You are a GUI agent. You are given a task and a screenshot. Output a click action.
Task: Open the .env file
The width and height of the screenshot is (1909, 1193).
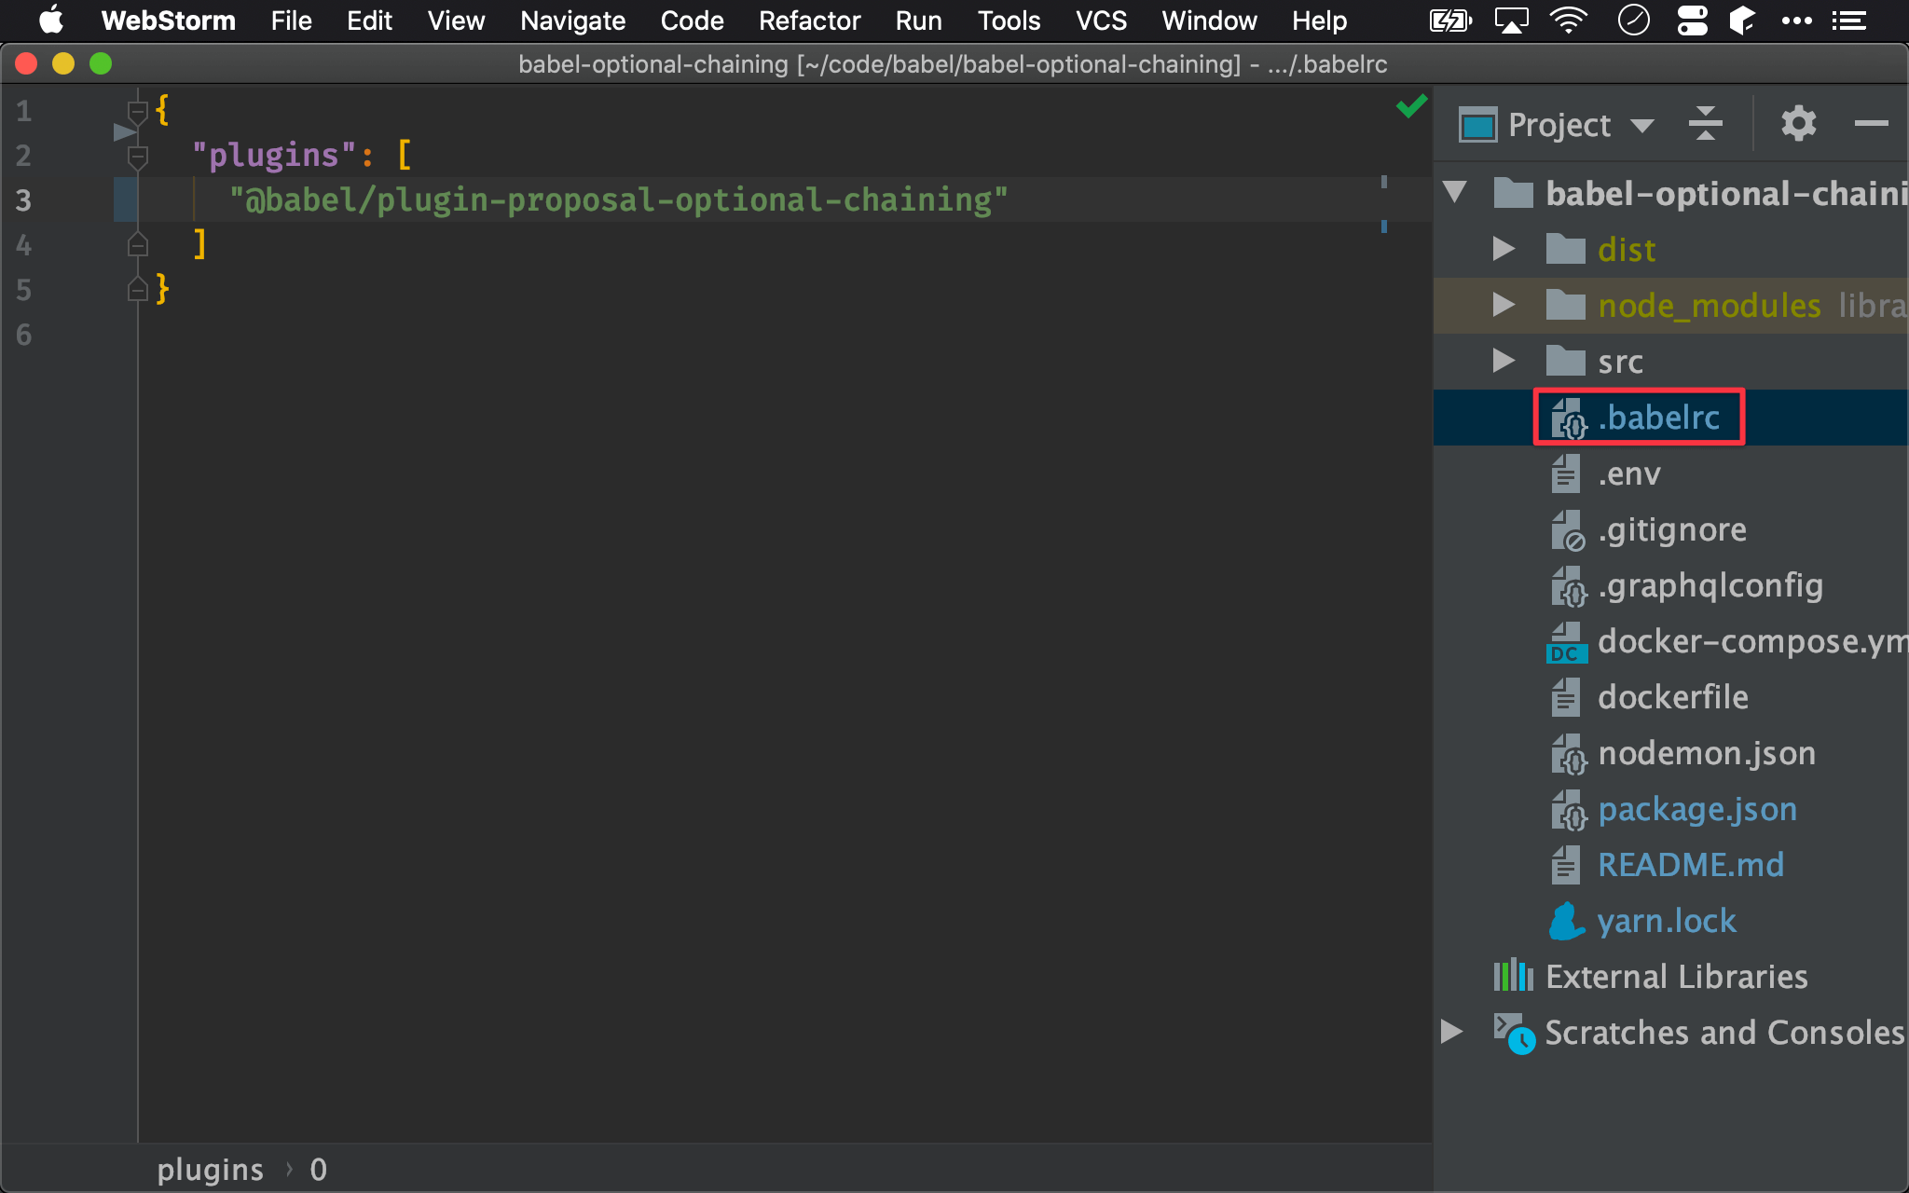click(1629, 473)
